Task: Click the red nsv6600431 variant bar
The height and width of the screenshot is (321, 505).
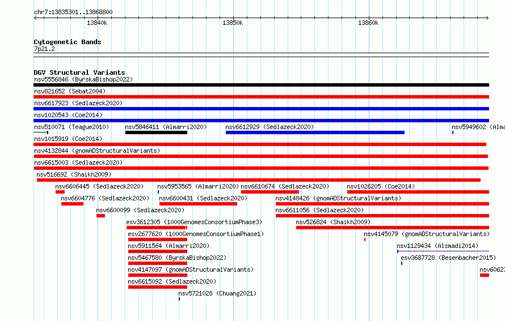Action: [x=198, y=204]
